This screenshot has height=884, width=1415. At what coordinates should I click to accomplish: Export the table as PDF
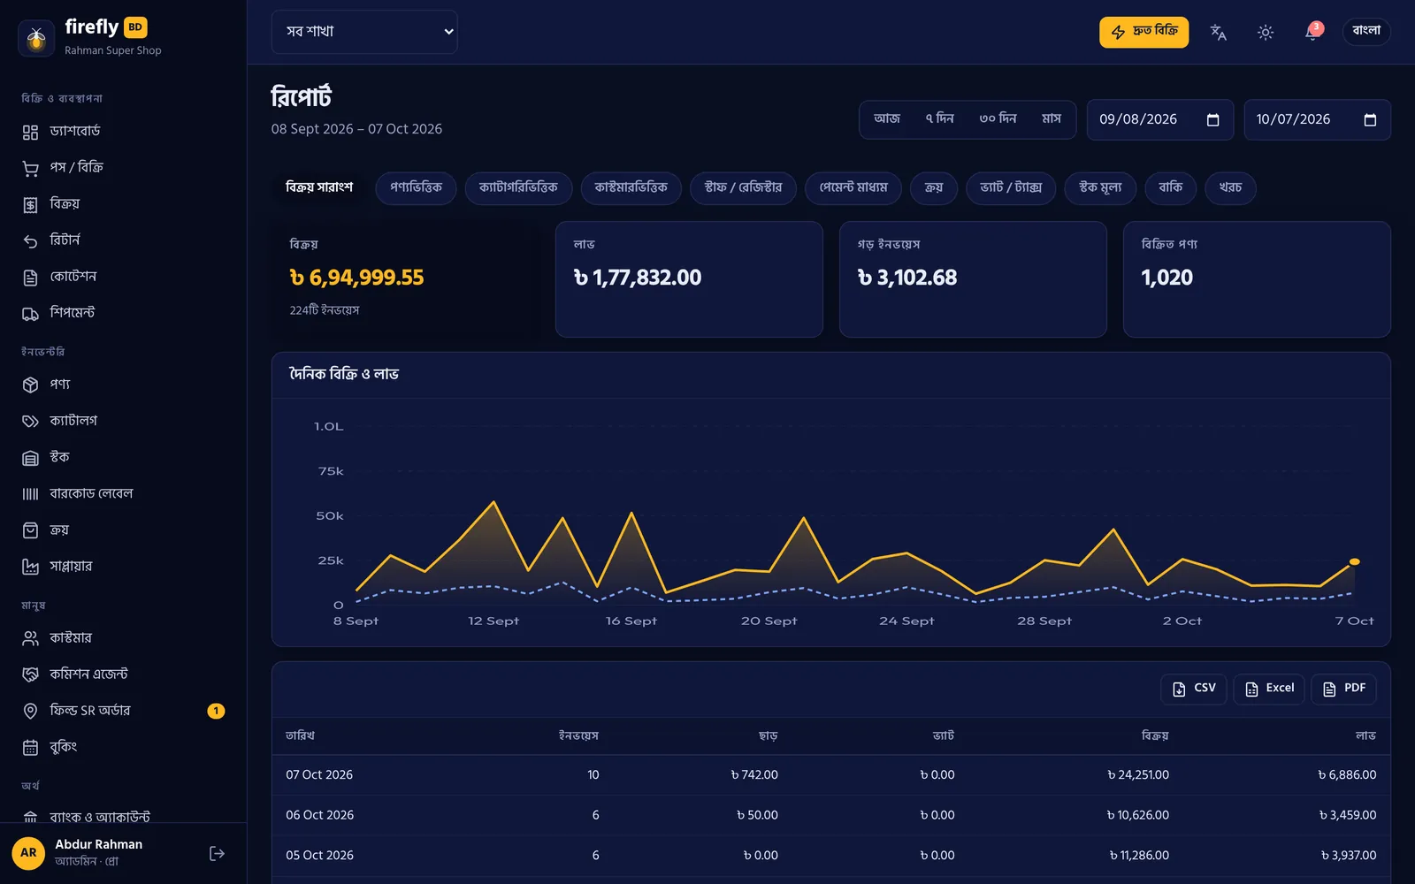(1343, 689)
